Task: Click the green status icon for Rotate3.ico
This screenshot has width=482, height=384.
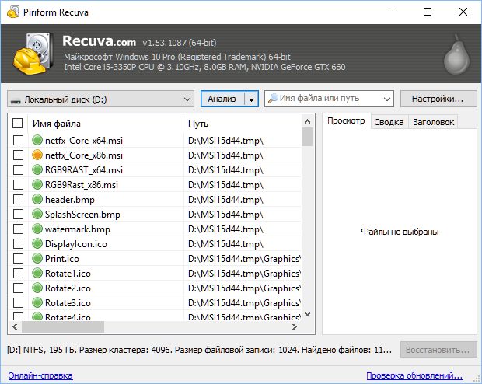Action: 37,302
